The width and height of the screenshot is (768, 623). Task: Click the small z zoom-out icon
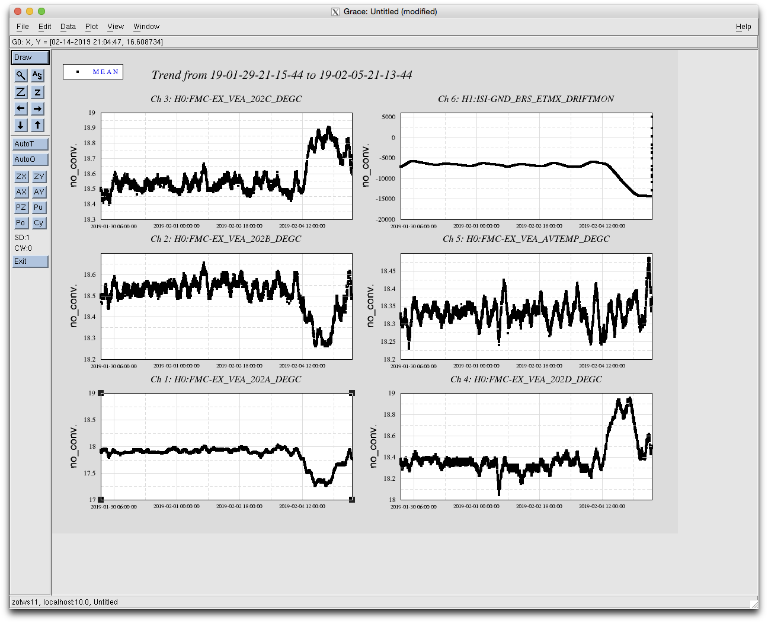(x=37, y=92)
